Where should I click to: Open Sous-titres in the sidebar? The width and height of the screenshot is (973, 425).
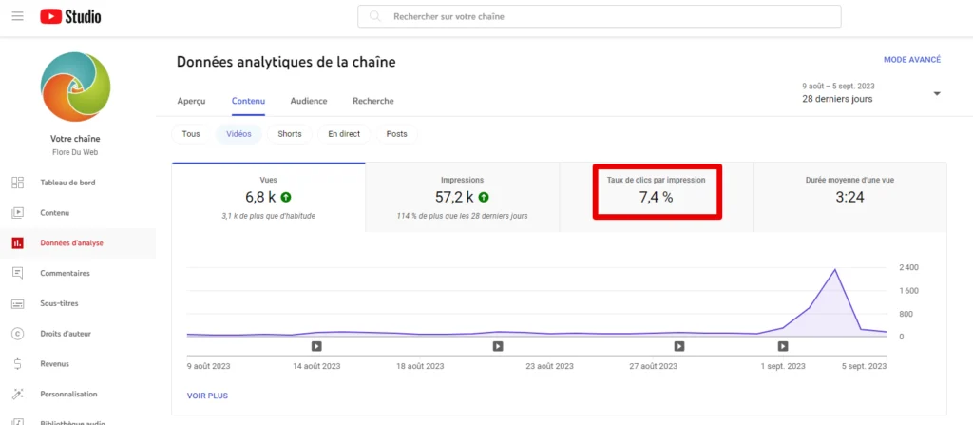pyautogui.click(x=78, y=303)
